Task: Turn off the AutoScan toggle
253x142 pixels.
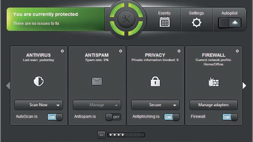Action: [55, 117]
